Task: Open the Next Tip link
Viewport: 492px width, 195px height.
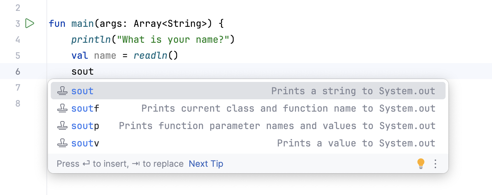Action: point(206,164)
